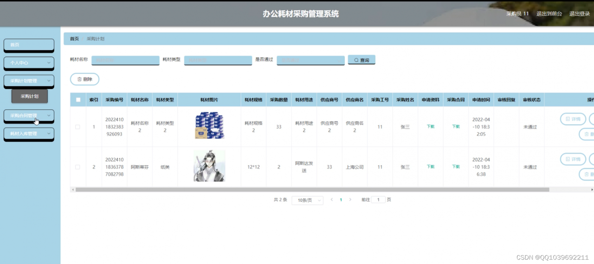Expand the 个人中心 sidebar menu
This screenshot has width=594, height=264.
point(29,63)
